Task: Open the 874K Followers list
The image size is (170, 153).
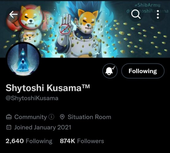Action: (82, 141)
